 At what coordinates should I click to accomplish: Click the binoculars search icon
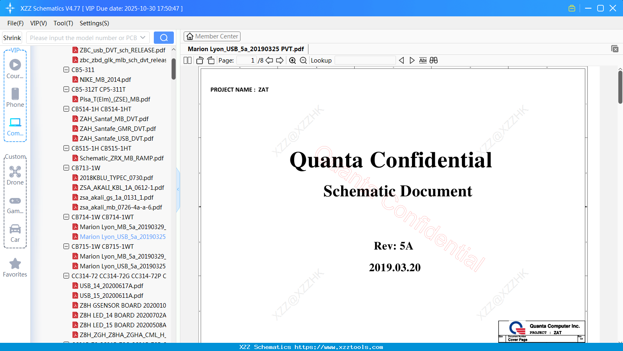[x=434, y=61]
